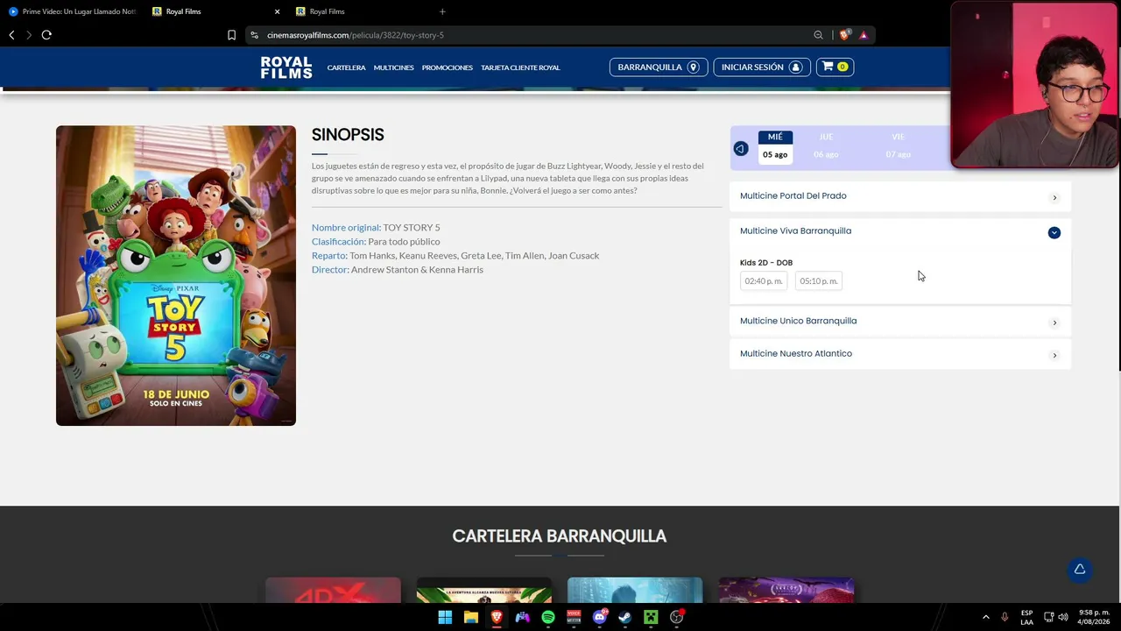Image resolution: width=1121 pixels, height=631 pixels.
Task: Click the Director: Andrew Stanton line
Action: [398, 269]
